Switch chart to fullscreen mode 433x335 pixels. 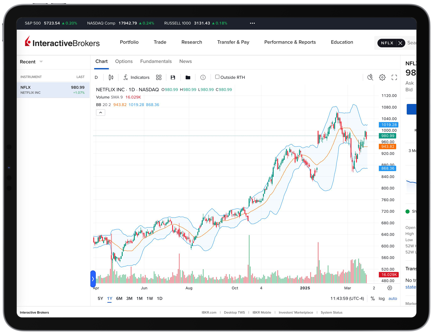click(394, 77)
